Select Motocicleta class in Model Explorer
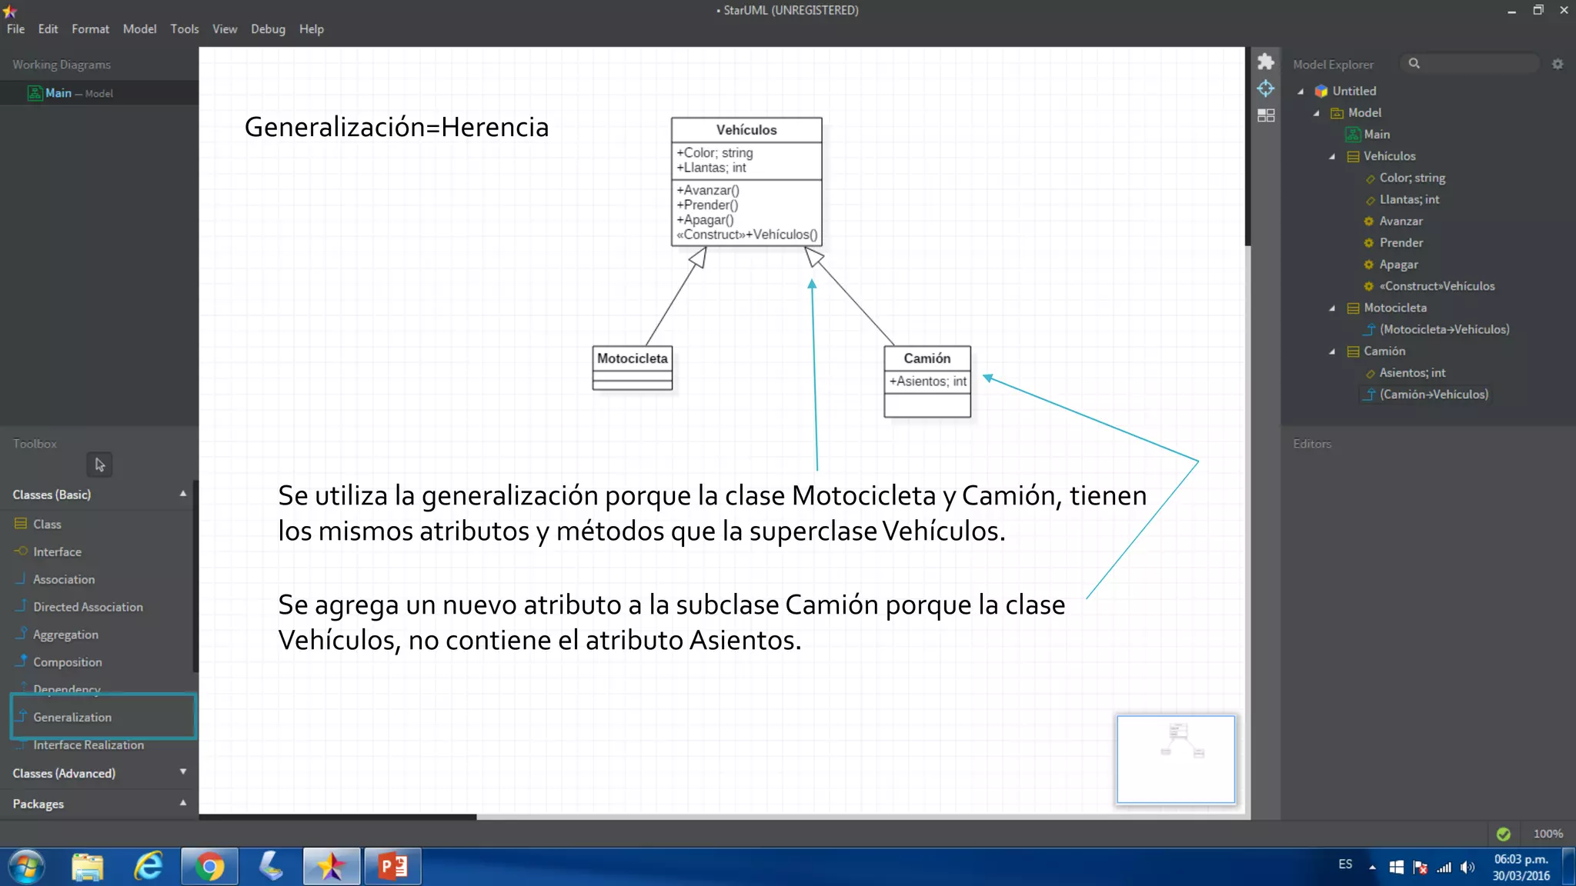The image size is (1576, 886). pyautogui.click(x=1387, y=308)
